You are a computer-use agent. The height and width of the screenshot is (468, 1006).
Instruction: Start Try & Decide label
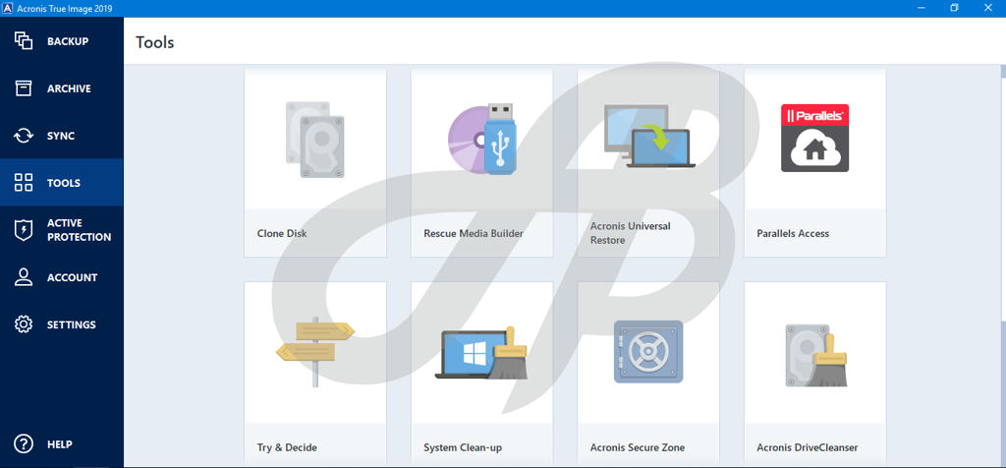tap(287, 447)
